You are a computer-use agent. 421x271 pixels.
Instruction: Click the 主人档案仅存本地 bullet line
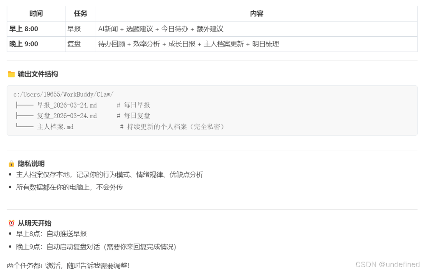pos(110,175)
